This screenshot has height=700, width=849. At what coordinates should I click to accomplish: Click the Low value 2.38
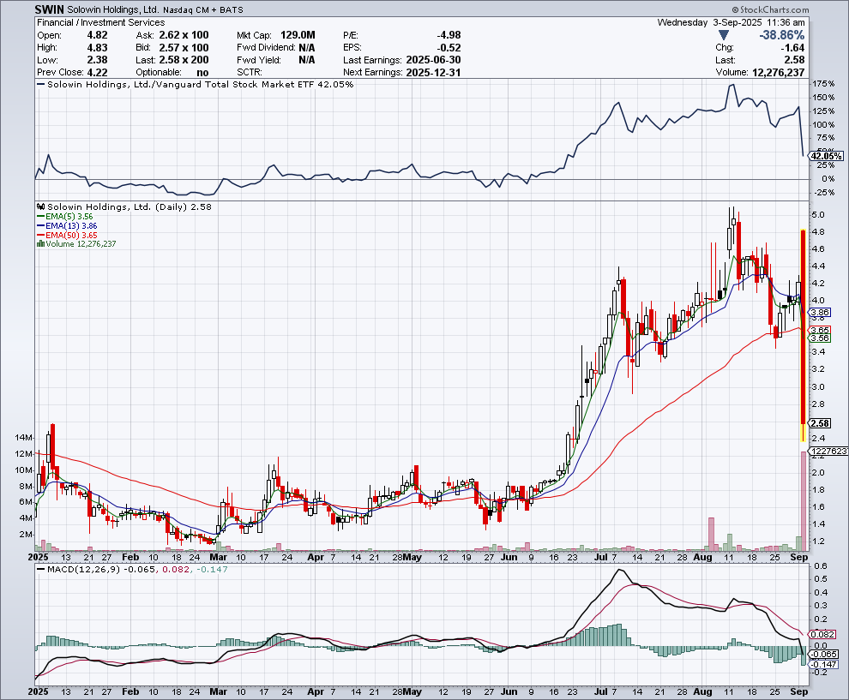click(x=98, y=60)
